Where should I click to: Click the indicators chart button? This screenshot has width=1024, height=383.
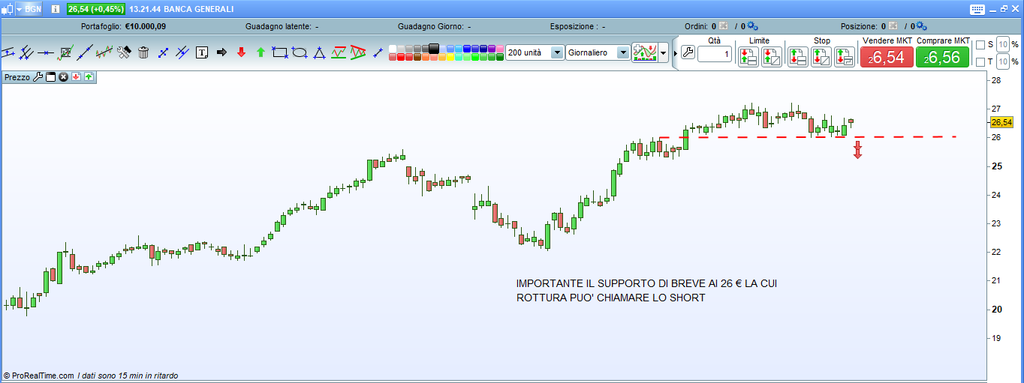click(645, 52)
